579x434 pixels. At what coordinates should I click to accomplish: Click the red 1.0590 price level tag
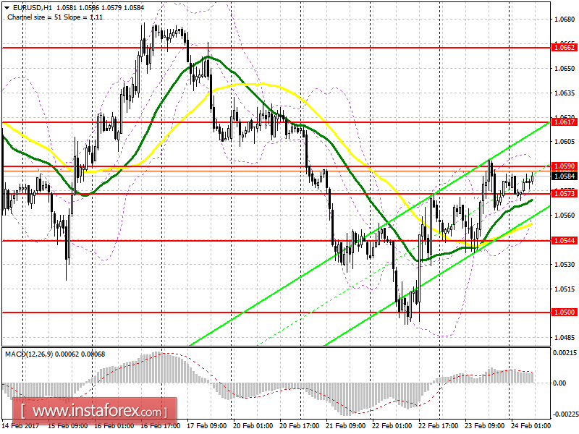click(565, 166)
